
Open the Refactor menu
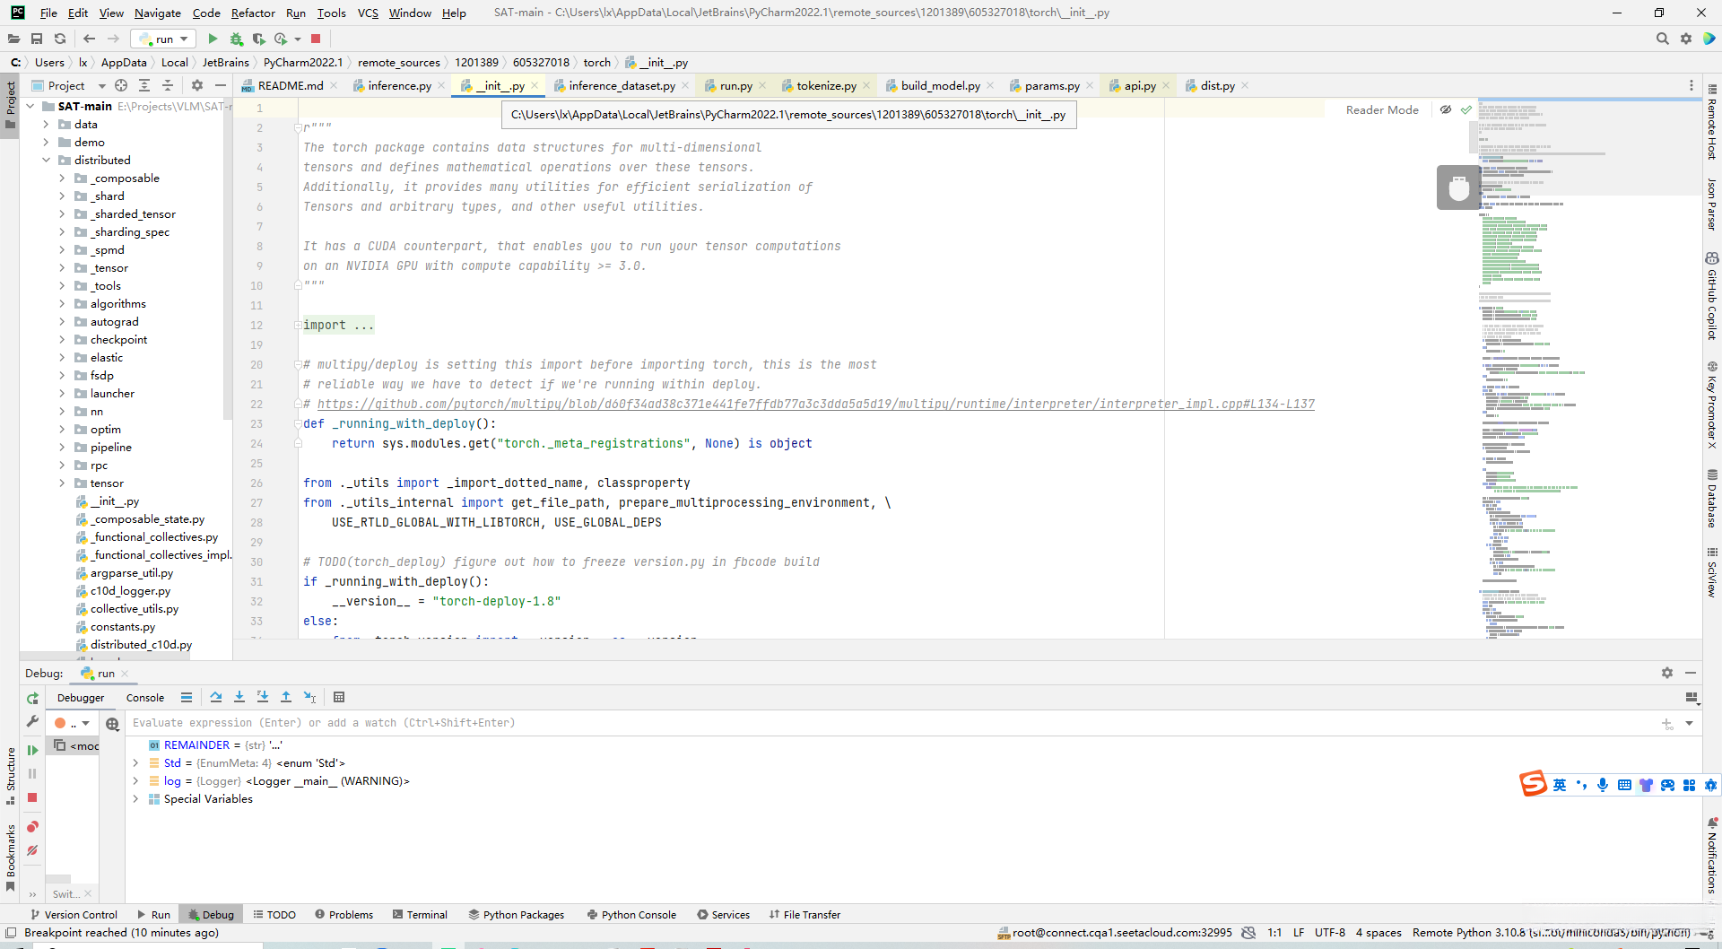click(252, 13)
